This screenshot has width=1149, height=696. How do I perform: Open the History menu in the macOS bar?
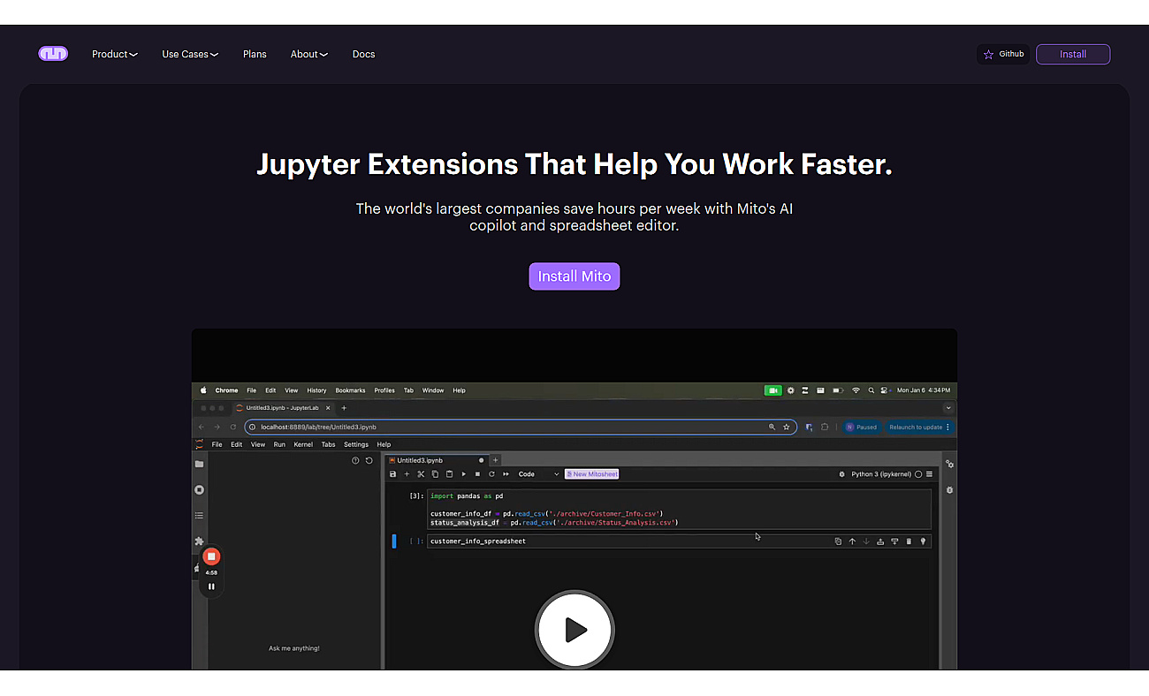click(316, 390)
